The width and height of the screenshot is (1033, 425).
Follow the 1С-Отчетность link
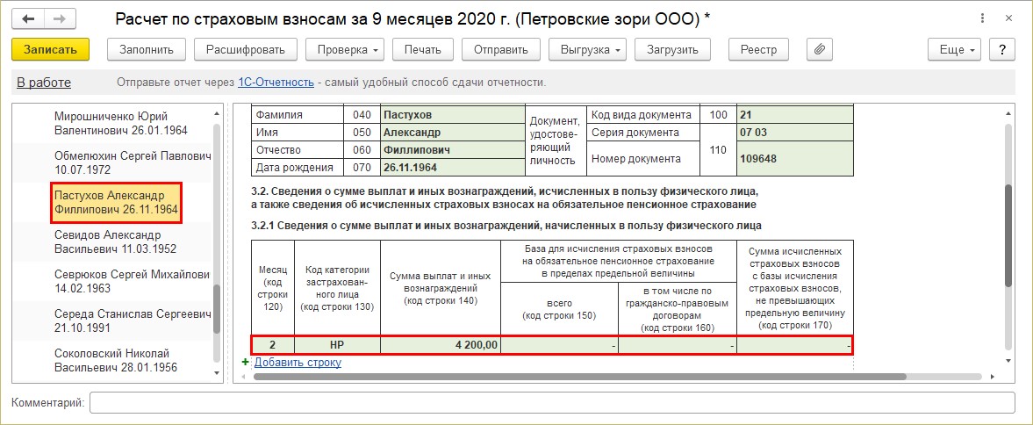[x=275, y=83]
